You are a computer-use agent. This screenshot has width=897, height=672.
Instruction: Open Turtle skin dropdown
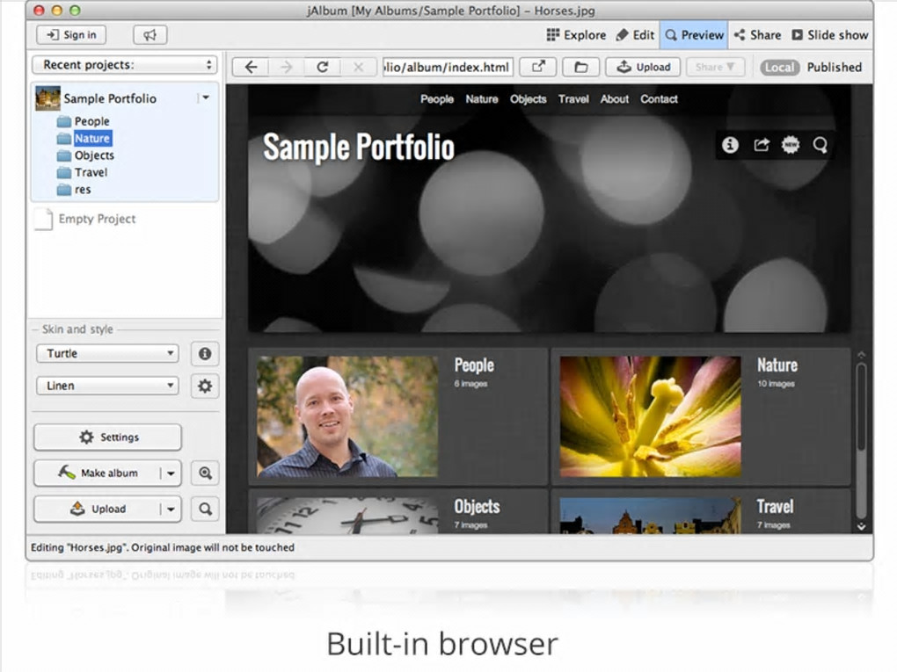pyautogui.click(x=107, y=354)
